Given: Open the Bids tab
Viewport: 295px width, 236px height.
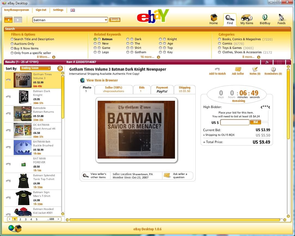Looking at the screenshot, I should [142, 89].
